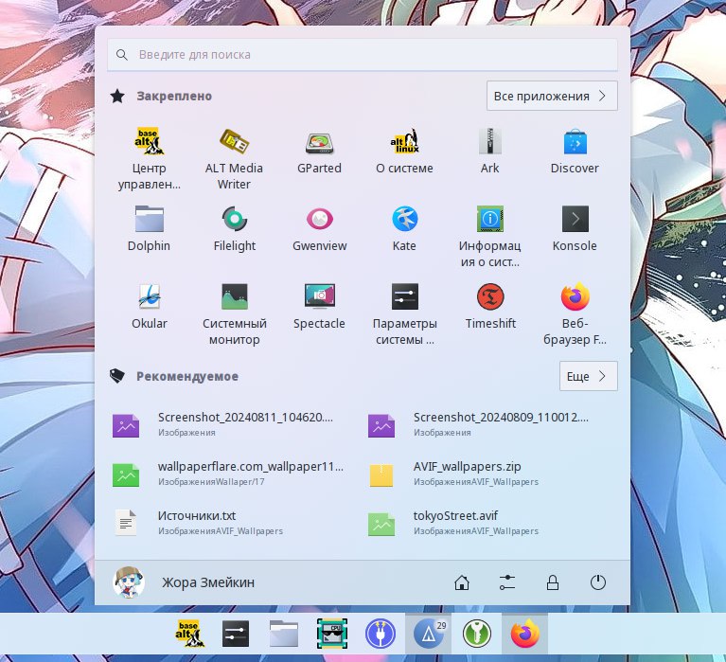726x662 pixels.
Task: Click the lock screen icon in footer
Action: coord(552,582)
